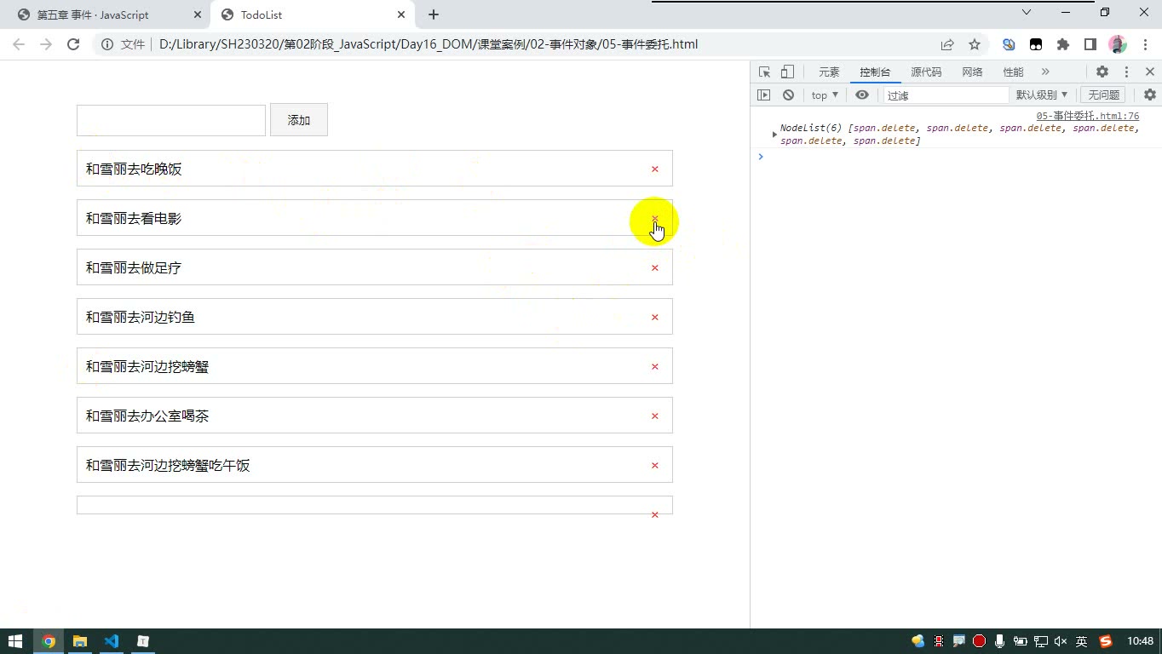Close the TodoList browser tab
The height and width of the screenshot is (654, 1162).
(401, 14)
